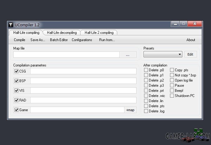The height and width of the screenshot is (145, 211).
Task: Click the Map file path field
Action: [x=66, y=54]
